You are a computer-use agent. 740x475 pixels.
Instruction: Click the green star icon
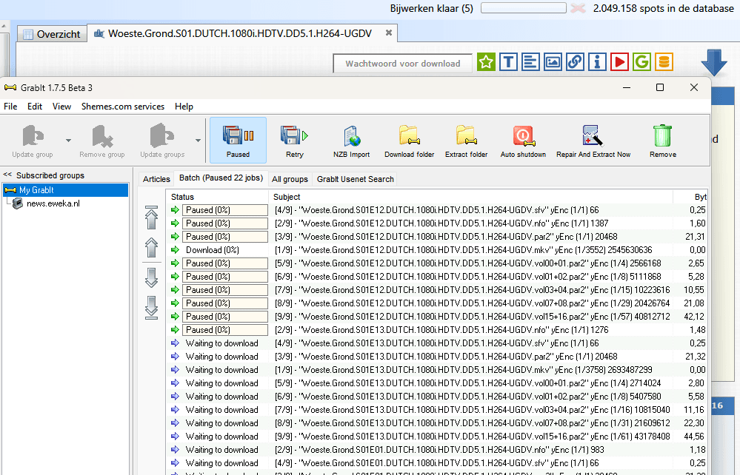tap(486, 62)
